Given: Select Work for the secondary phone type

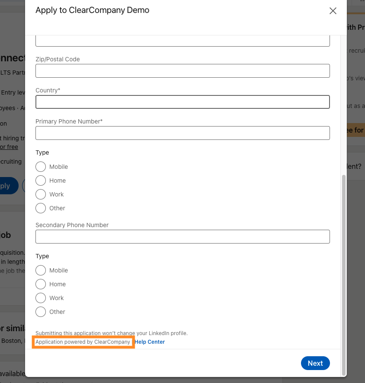Looking at the screenshot, I should tap(41, 298).
